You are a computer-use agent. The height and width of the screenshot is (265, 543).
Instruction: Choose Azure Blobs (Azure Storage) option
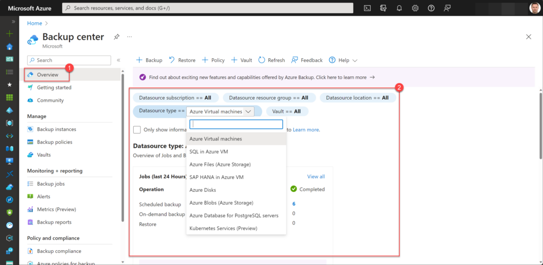[x=236, y=203]
